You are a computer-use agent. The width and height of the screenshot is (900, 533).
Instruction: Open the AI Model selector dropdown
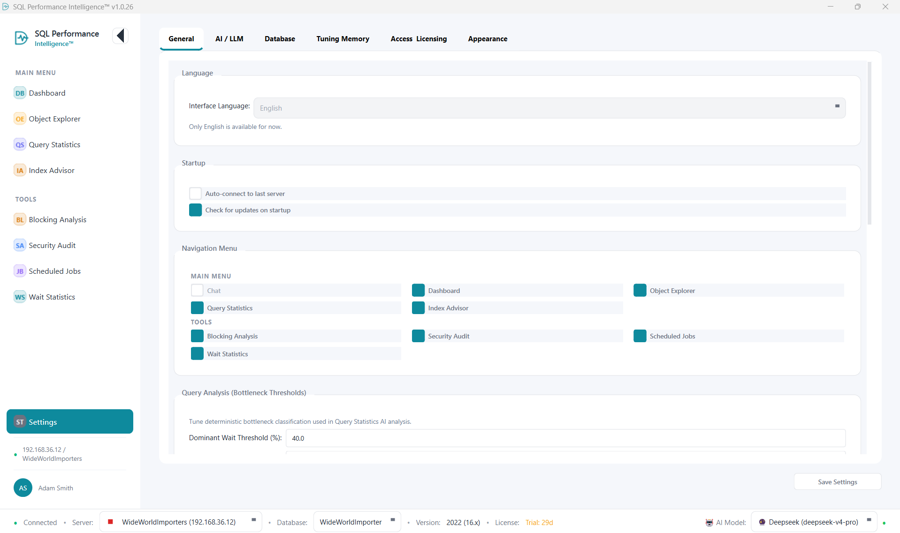pos(814,522)
